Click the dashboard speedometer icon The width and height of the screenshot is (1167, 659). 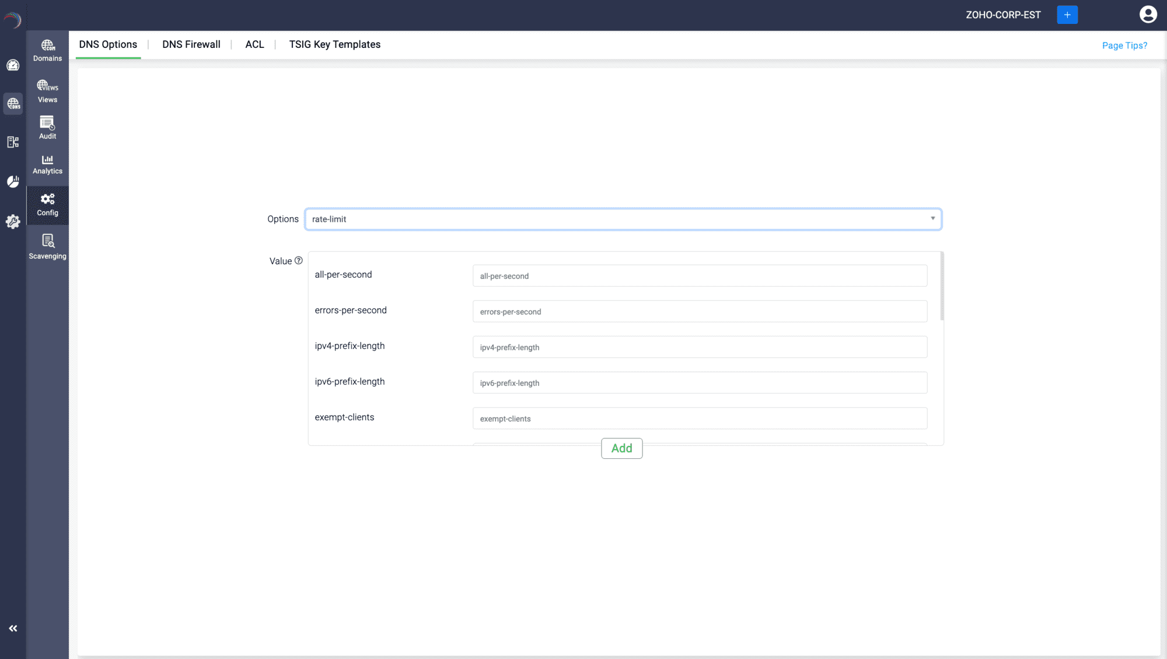tap(13, 65)
